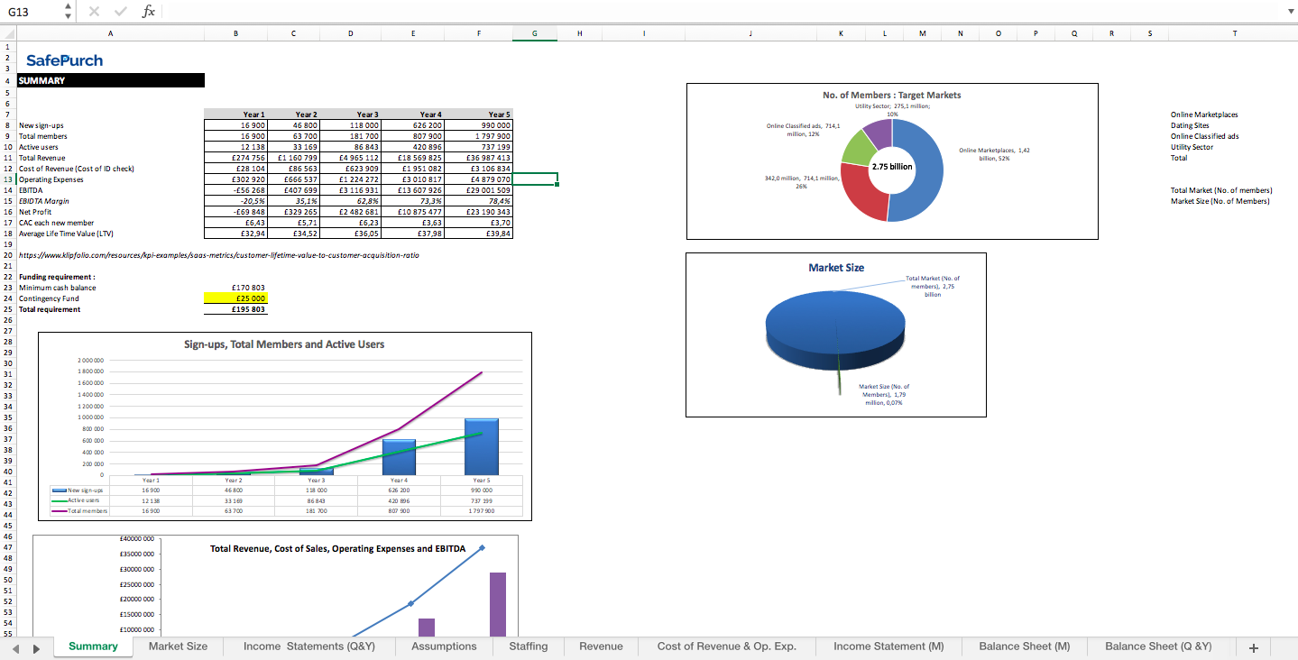Image resolution: width=1298 pixels, height=660 pixels.
Task: Click the Year 5 column heading cell
Action: (478, 115)
